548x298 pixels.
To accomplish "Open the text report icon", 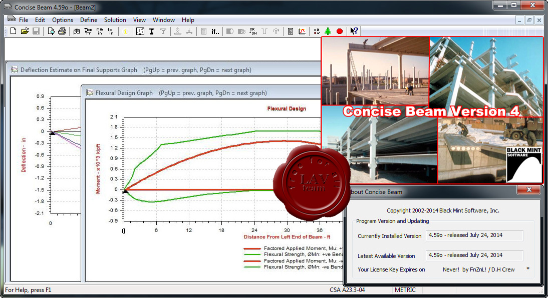I will point(291,31).
